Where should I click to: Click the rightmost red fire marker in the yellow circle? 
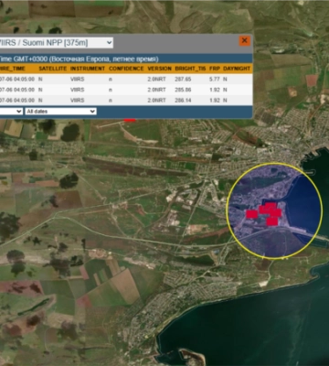click(x=276, y=212)
